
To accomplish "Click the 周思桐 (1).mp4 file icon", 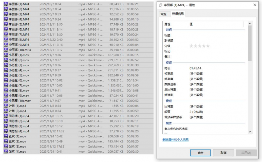I will pos(6,116).
